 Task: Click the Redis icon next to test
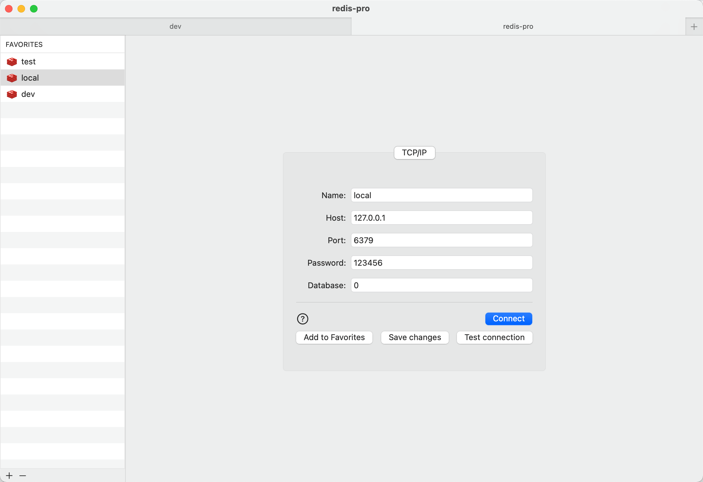click(x=12, y=62)
